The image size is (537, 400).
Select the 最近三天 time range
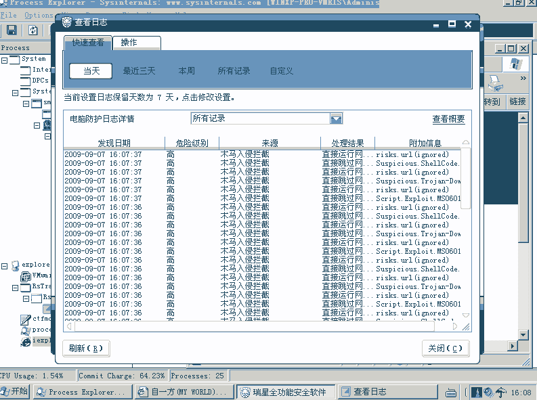[139, 71]
